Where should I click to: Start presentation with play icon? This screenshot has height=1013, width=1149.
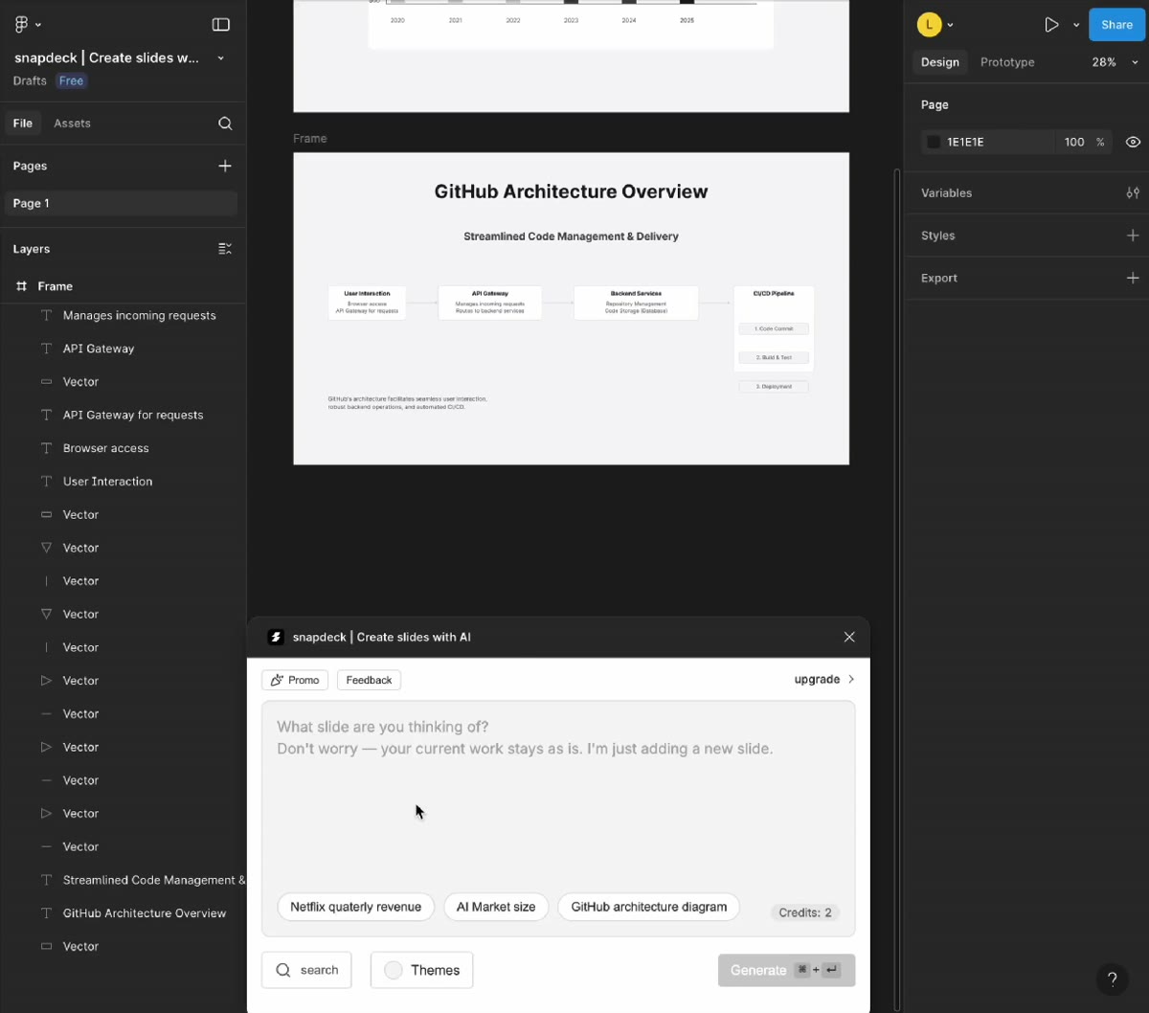pos(1051,25)
